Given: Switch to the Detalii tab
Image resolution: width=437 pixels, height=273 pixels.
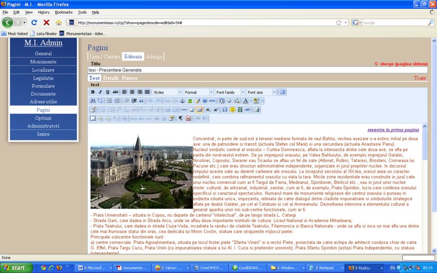Looking at the screenshot, I should pyautogui.click(x=111, y=78).
